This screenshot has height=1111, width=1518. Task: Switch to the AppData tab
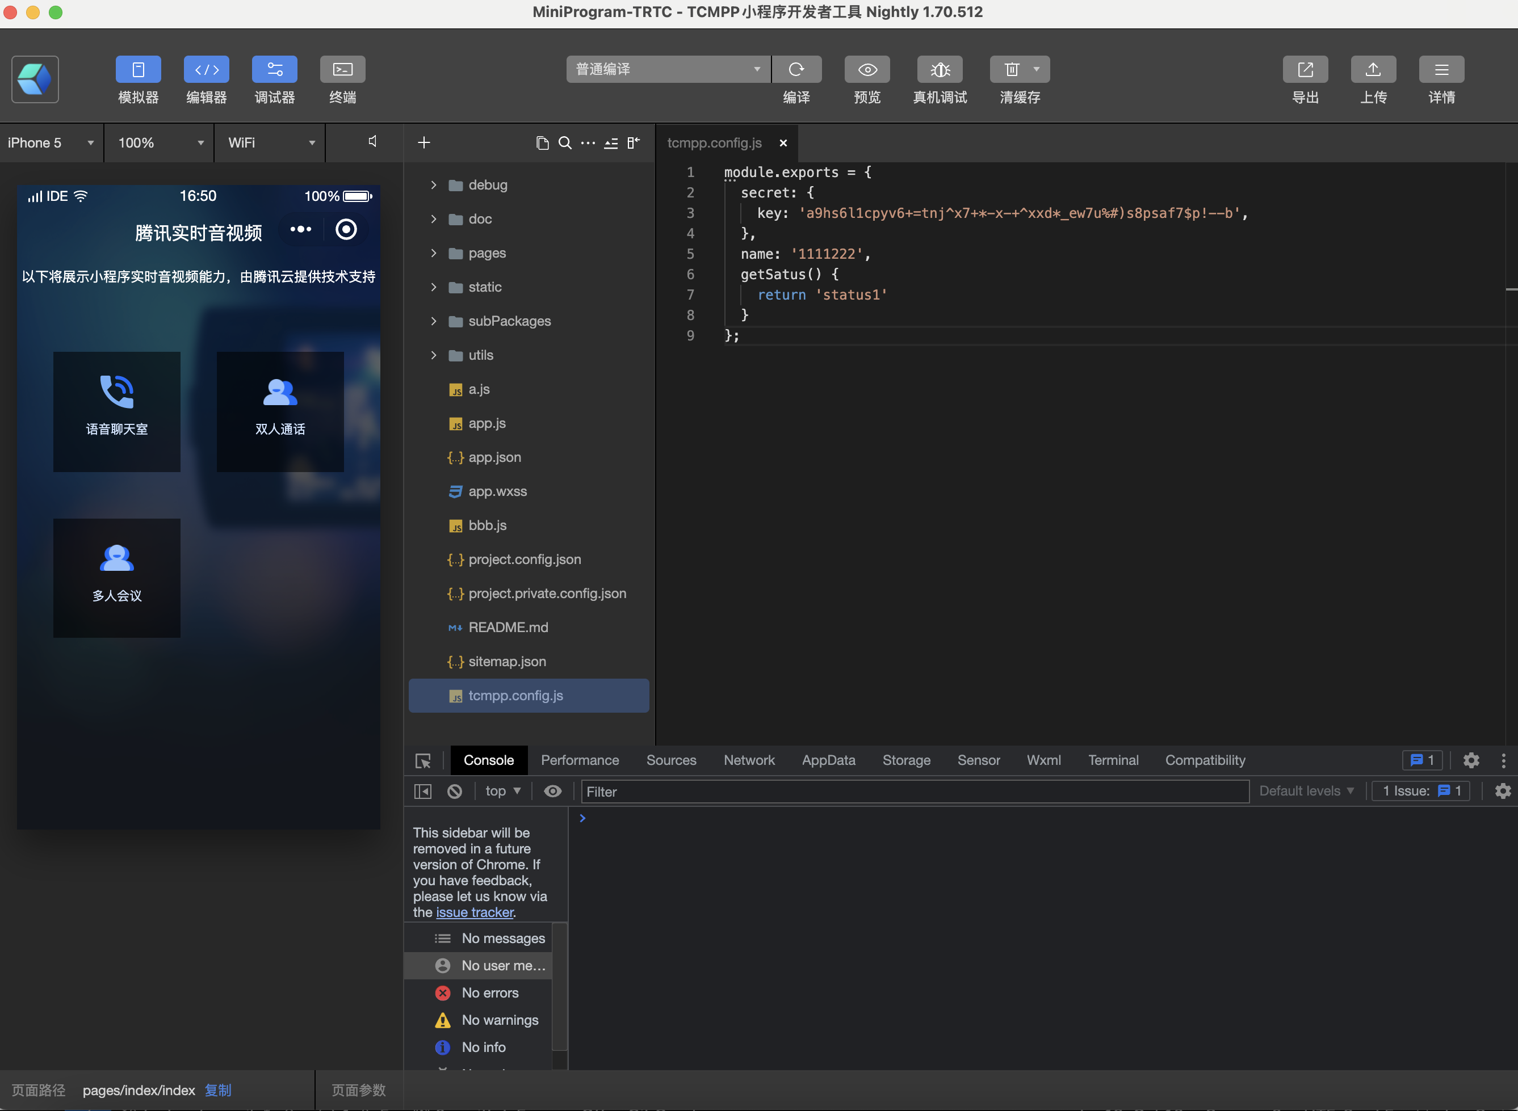point(828,760)
